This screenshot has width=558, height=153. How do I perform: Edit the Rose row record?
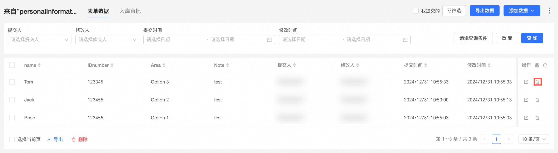point(526,118)
